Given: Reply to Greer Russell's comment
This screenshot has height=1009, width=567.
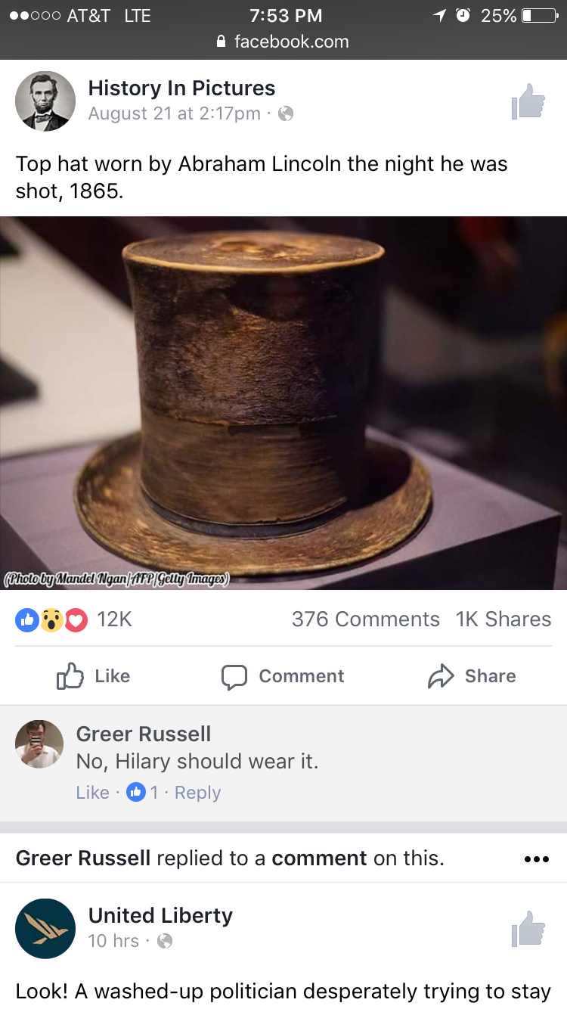Looking at the screenshot, I should (x=197, y=793).
